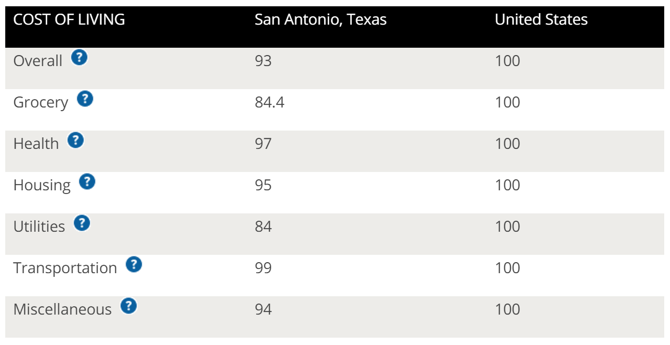Click the San Antonio, Texas column header

321,20
